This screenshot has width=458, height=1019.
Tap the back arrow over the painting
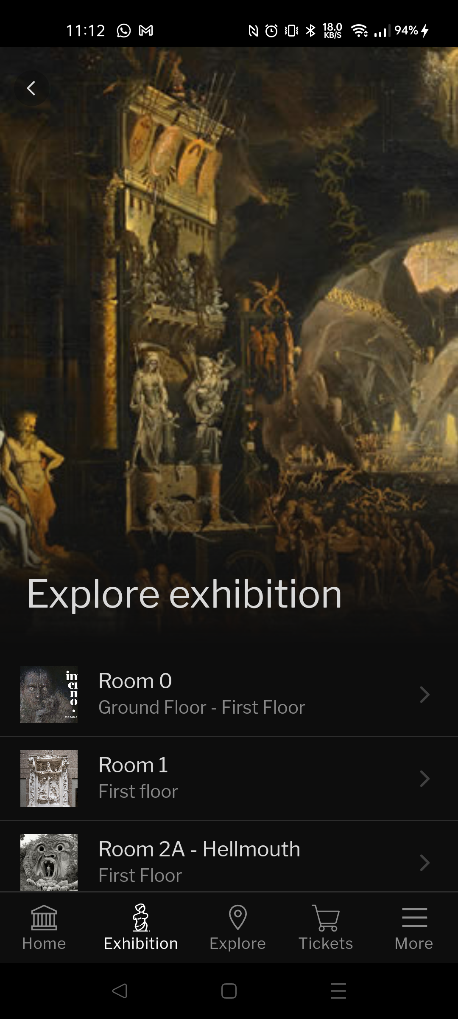[31, 88]
